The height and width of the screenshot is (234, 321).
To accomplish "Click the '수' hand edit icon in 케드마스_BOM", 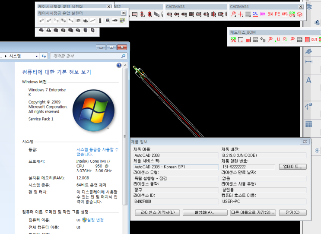I will tap(263, 40).
